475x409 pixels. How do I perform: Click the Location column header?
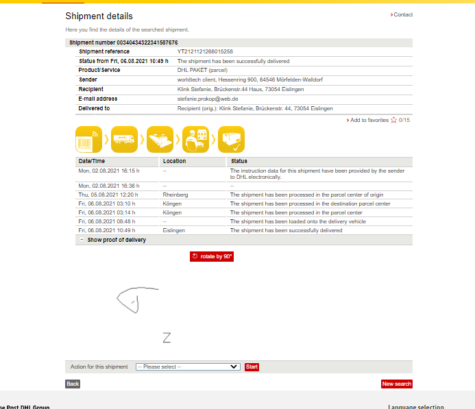point(174,161)
